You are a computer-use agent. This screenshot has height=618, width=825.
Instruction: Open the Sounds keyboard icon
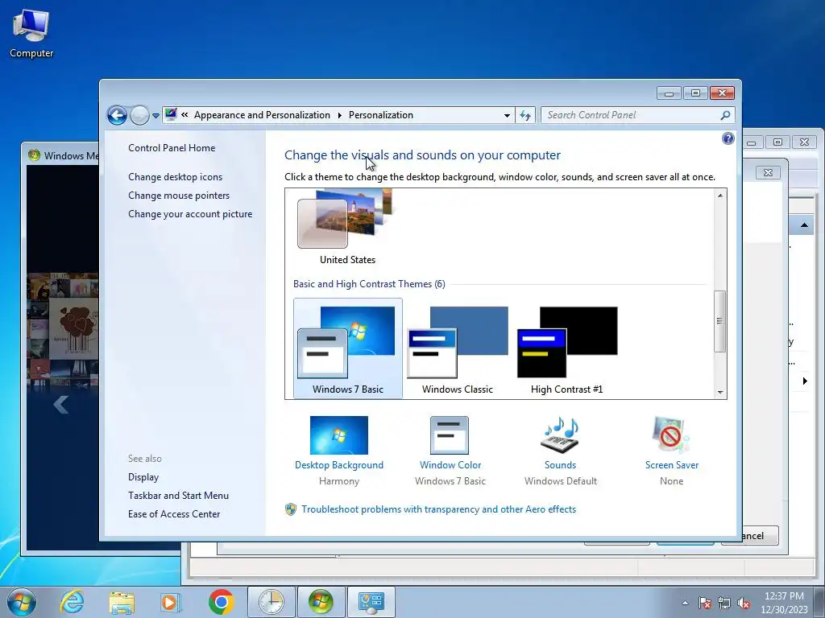point(560,435)
